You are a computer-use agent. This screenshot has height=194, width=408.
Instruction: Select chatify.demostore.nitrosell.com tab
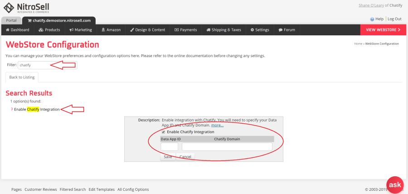[x=59, y=20]
